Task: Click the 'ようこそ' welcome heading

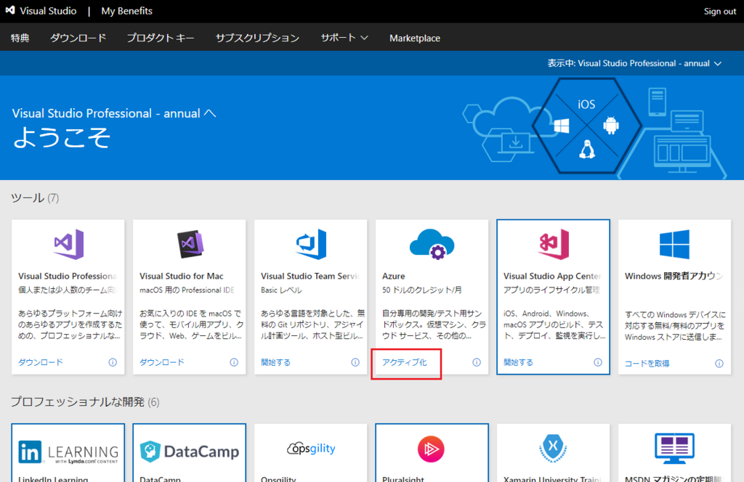Action: pyautogui.click(x=61, y=137)
